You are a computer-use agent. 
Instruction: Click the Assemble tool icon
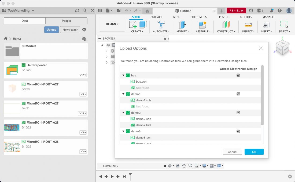202,25
